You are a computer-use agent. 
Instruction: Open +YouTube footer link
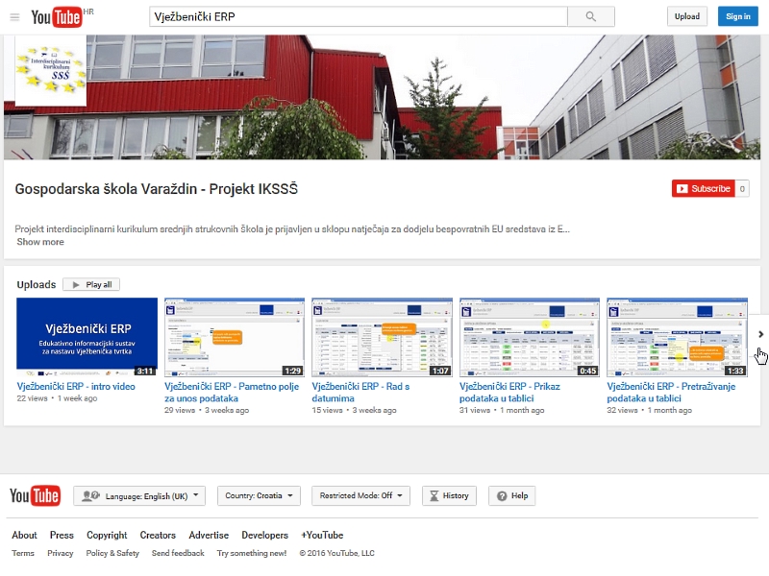click(322, 536)
